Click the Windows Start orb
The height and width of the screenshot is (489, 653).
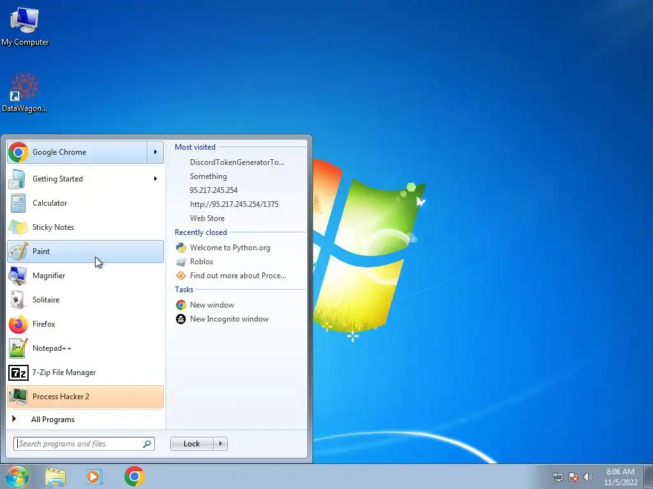pyautogui.click(x=17, y=476)
